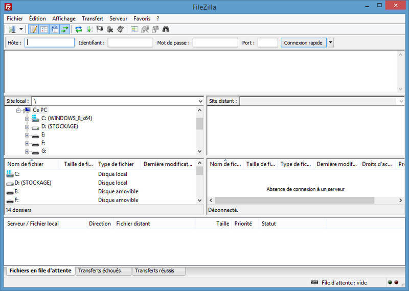Sort remote list by Nom de fichier column

click(x=225, y=164)
